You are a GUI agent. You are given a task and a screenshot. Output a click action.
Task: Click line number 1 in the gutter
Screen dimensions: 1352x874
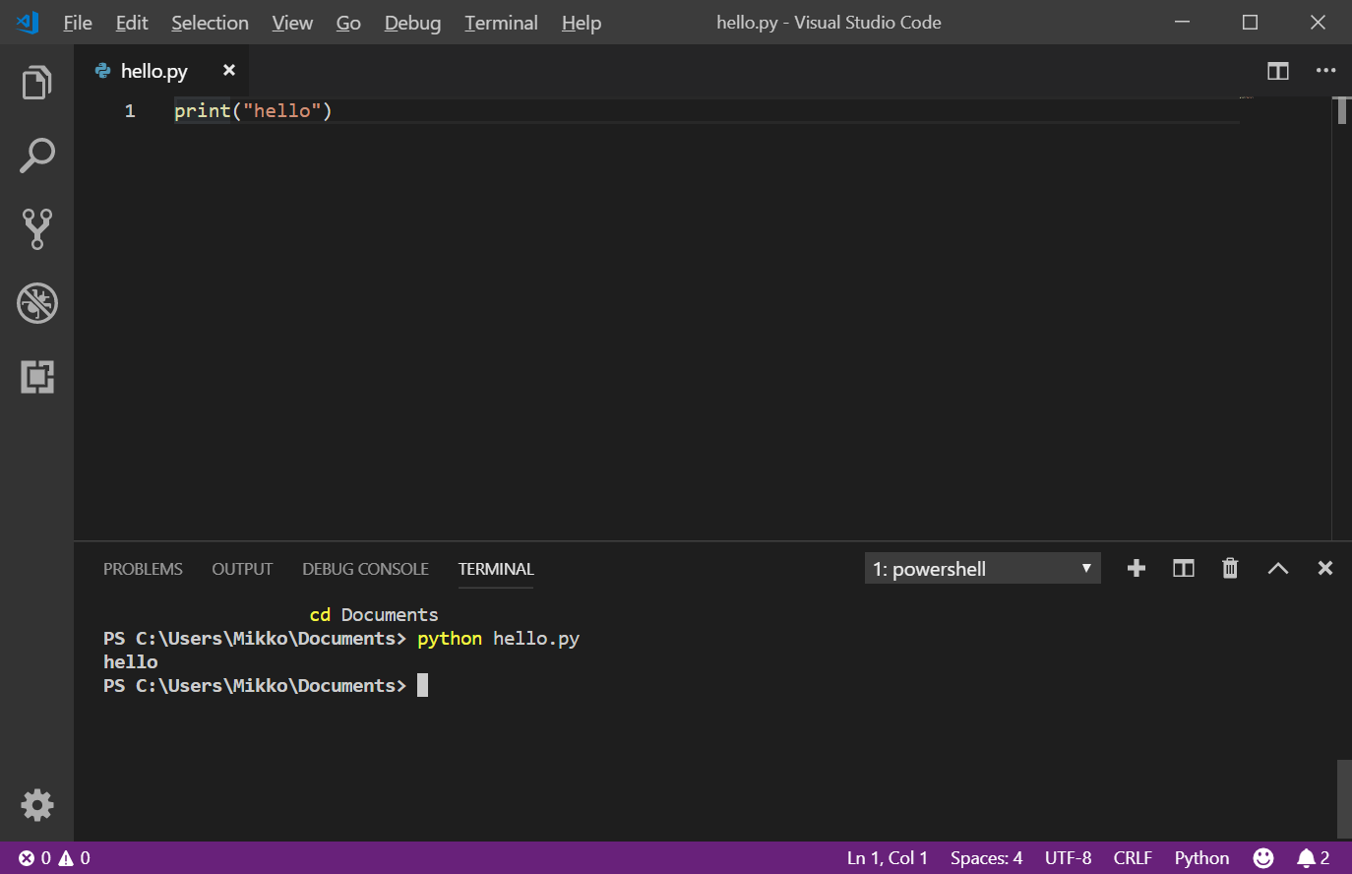coord(130,111)
